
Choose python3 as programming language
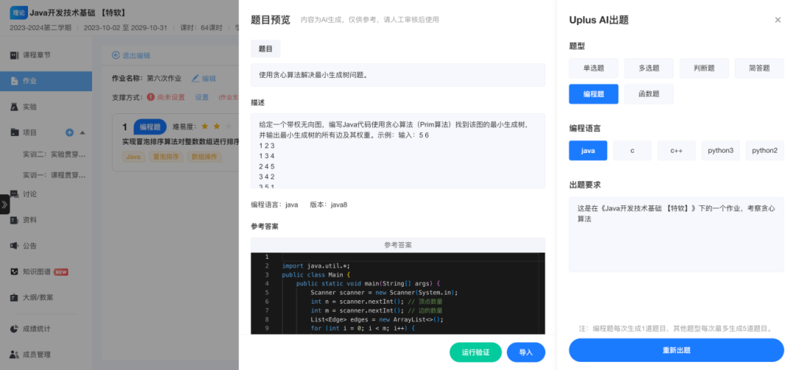pyautogui.click(x=720, y=150)
